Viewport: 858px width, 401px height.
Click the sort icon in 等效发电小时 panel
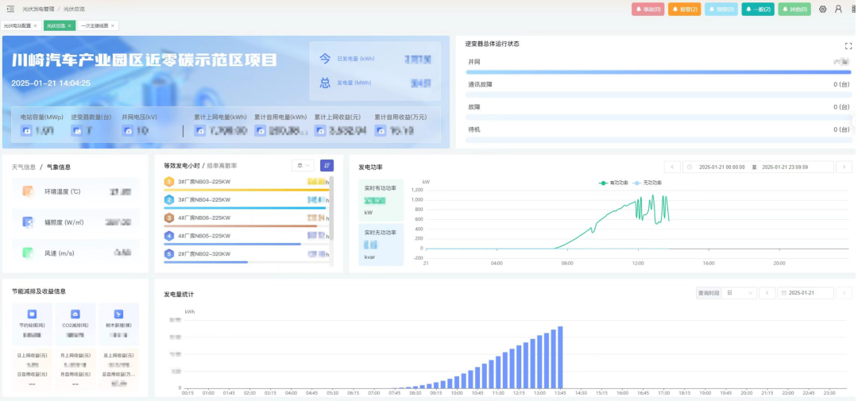(327, 165)
